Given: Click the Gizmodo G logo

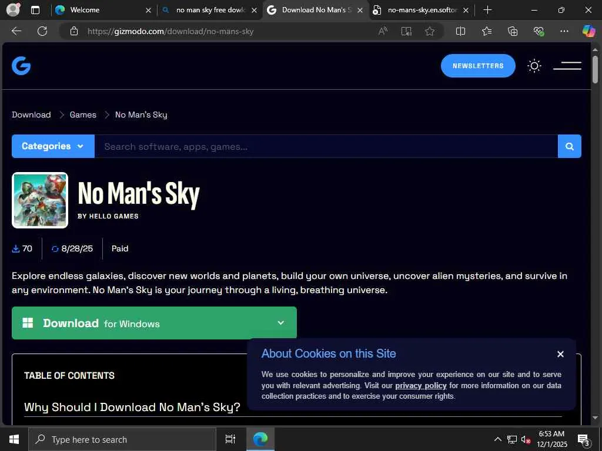Looking at the screenshot, I should point(21,66).
